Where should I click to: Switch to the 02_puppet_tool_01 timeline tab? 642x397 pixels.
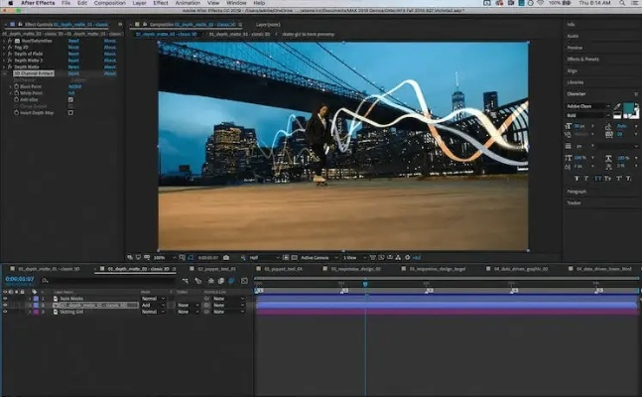tap(215, 269)
